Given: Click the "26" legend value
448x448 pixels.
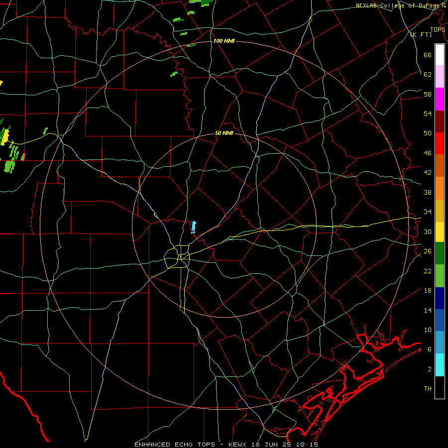Looking at the screenshot, I should click(428, 251).
